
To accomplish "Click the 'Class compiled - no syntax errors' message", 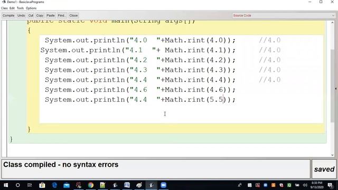I will coord(61,165).
